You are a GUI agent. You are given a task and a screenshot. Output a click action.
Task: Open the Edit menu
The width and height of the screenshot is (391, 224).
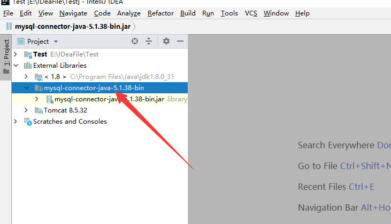[x=26, y=13]
